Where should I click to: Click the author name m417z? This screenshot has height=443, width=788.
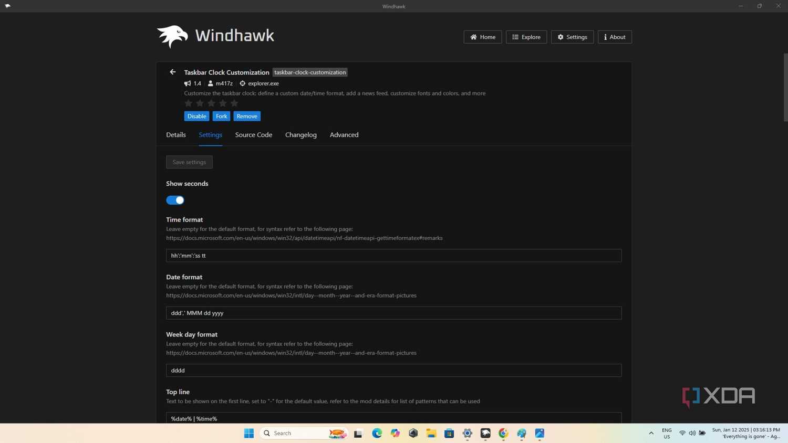pyautogui.click(x=224, y=83)
